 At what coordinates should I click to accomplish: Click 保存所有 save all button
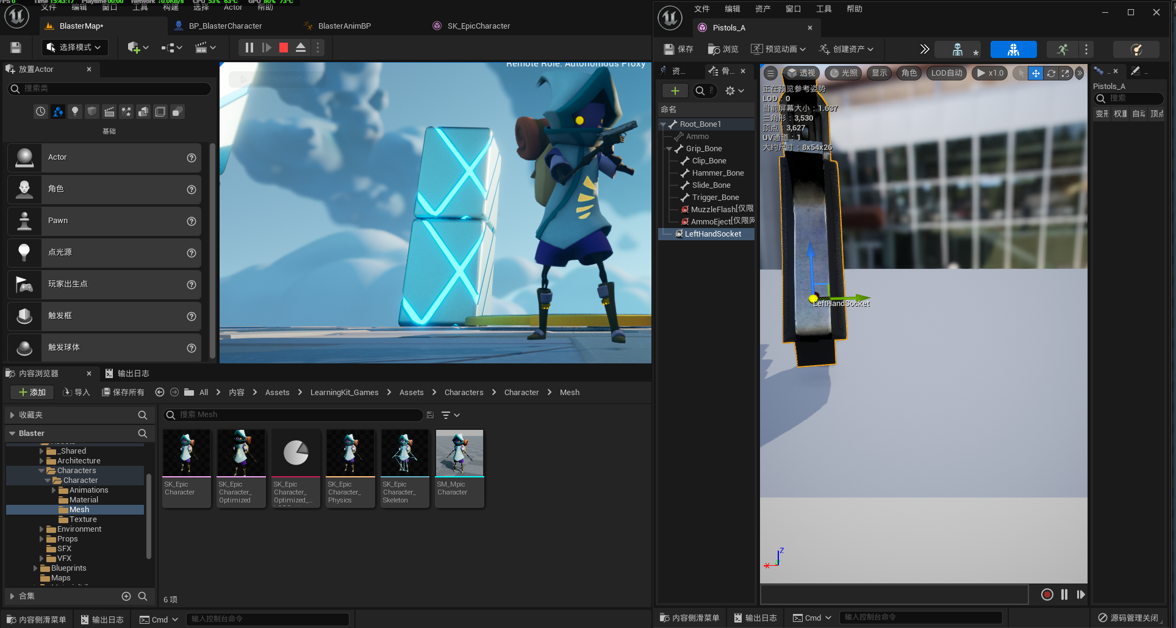tap(123, 392)
